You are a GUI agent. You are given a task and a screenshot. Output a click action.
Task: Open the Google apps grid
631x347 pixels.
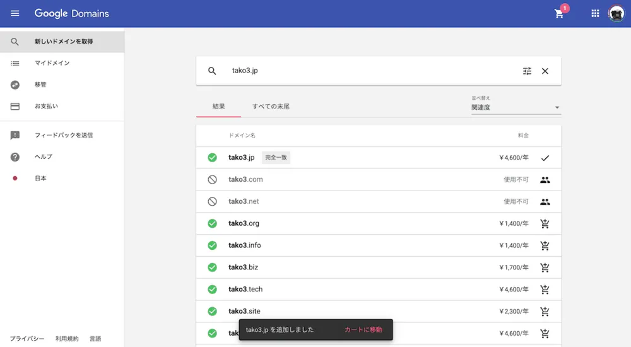point(595,13)
